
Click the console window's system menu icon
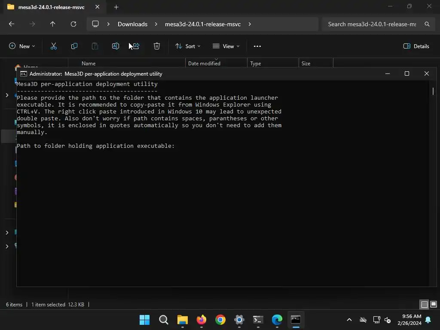click(x=24, y=74)
